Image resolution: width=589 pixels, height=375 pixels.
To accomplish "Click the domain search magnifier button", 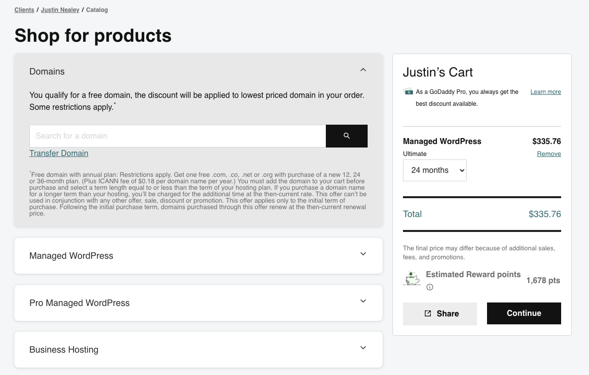I will [346, 136].
